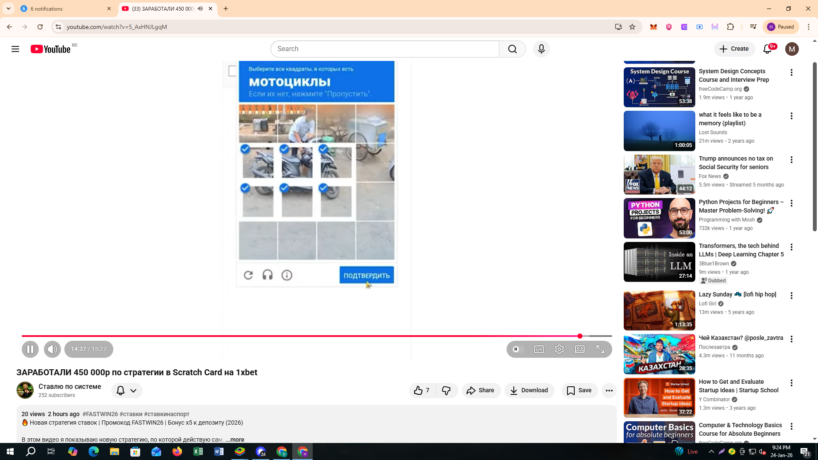Toggle subtitles/closed captions

(x=539, y=349)
